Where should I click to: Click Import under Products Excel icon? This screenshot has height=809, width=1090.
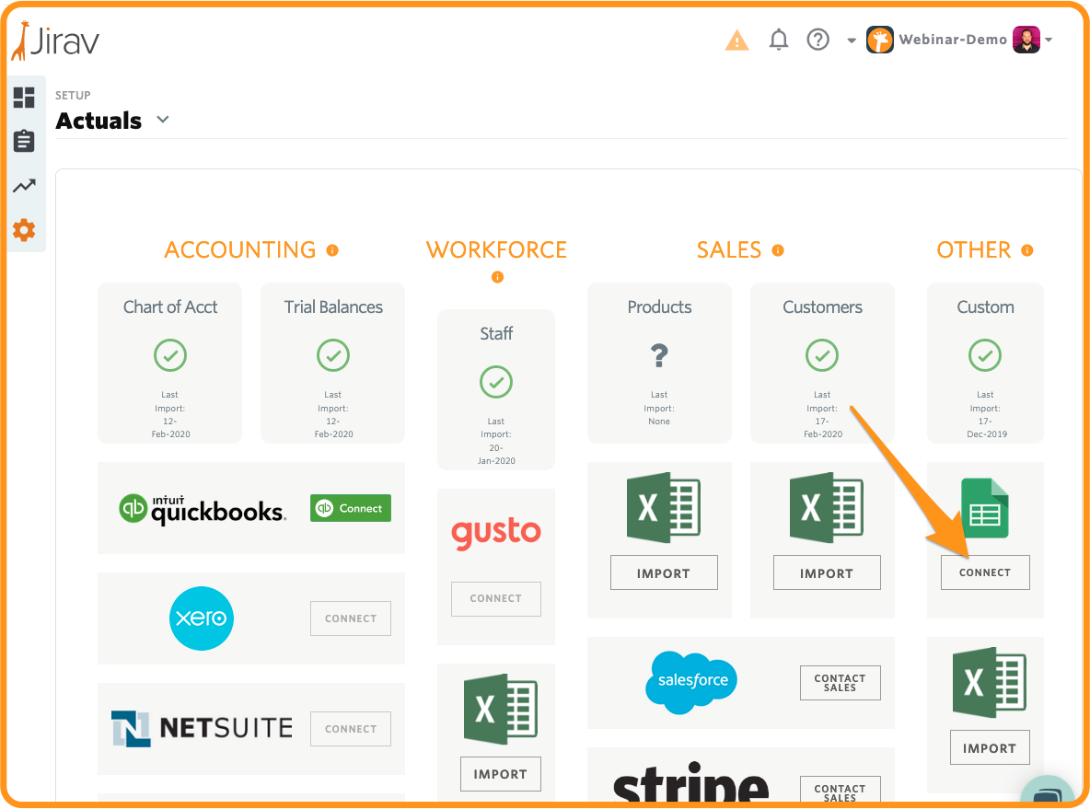click(664, 572)
